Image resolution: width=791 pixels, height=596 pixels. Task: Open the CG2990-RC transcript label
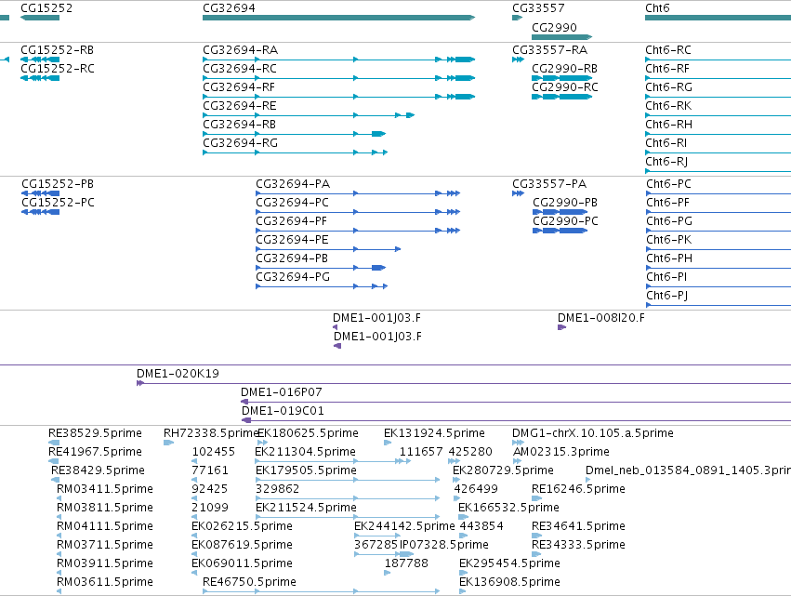[565, 87]
